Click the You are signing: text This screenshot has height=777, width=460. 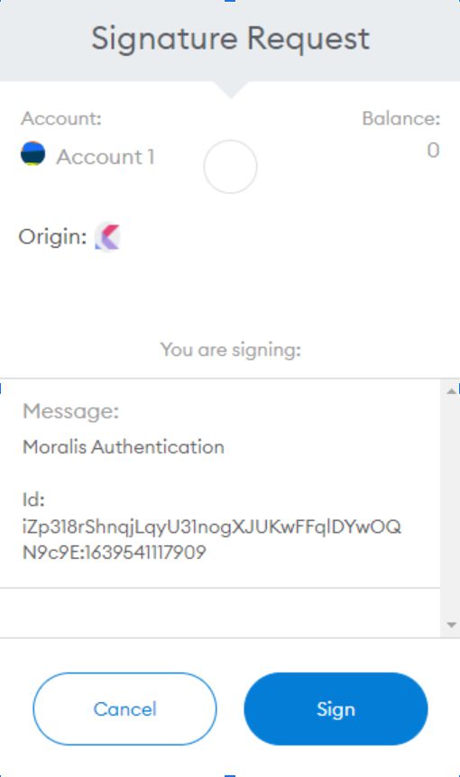point(231,350)
